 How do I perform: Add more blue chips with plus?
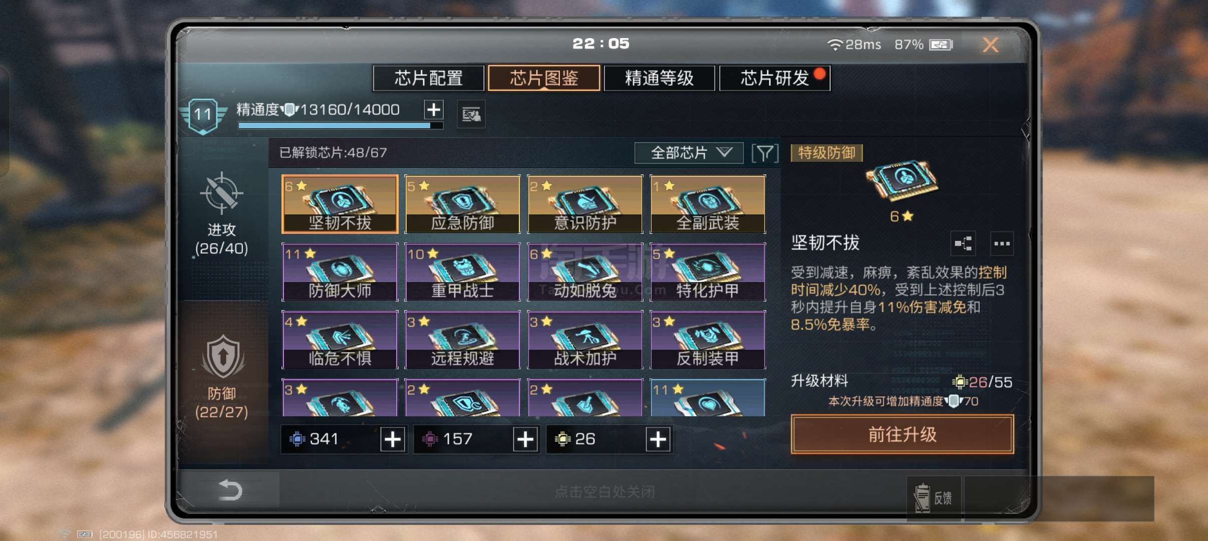coord(393,439)
